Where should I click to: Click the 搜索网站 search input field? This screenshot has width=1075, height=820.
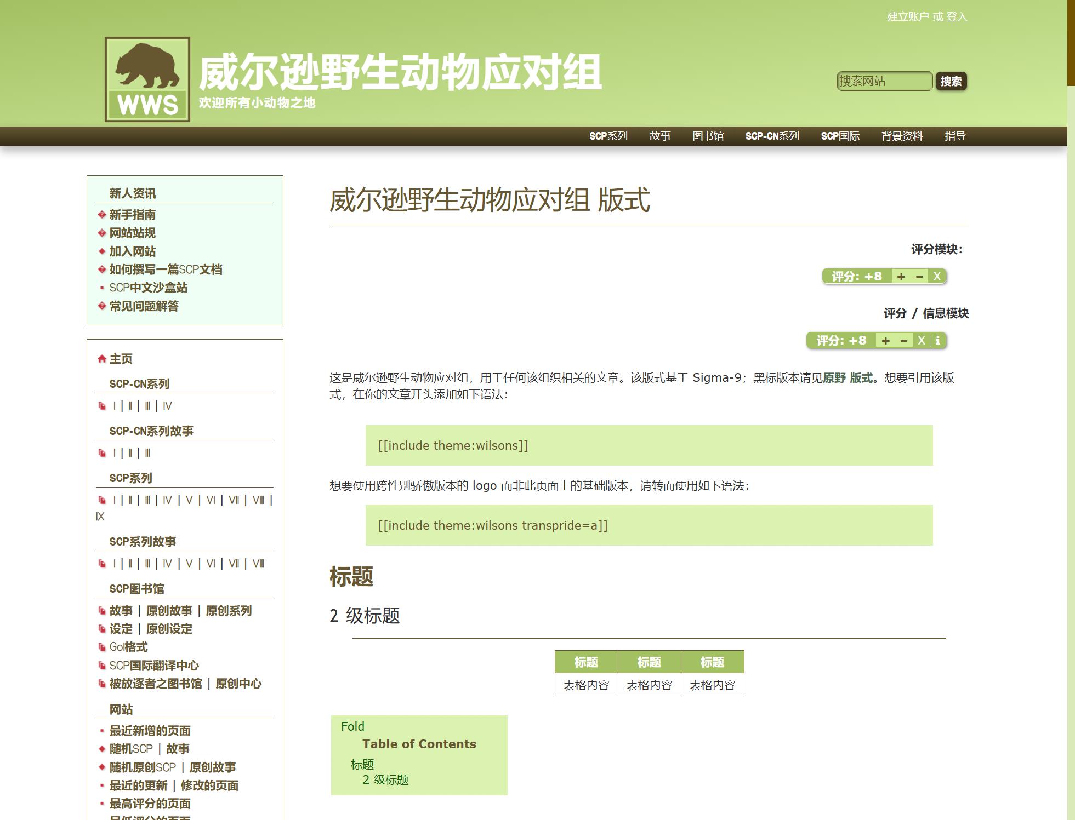click(884, 82)
